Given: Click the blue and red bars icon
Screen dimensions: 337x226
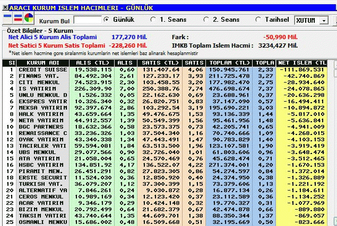Looking at the screenshot, I should (18, 17).
